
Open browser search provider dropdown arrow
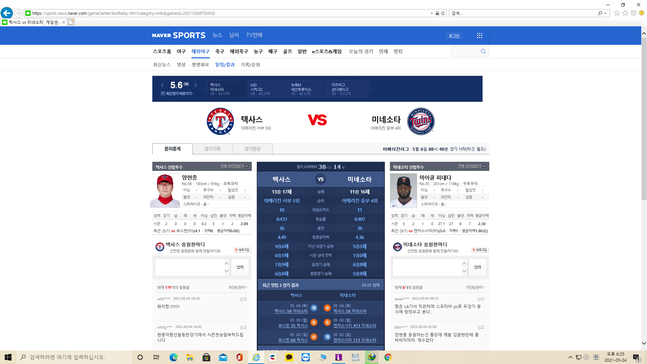pyautogui.click(x=606, y=13)
